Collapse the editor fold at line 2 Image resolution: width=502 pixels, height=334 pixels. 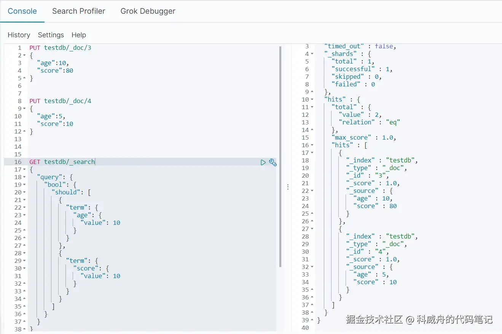click(24, 56)
